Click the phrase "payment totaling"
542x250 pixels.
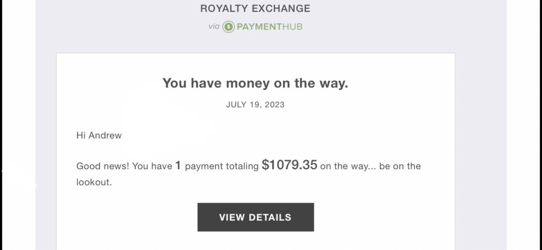(x=222, y=166)
